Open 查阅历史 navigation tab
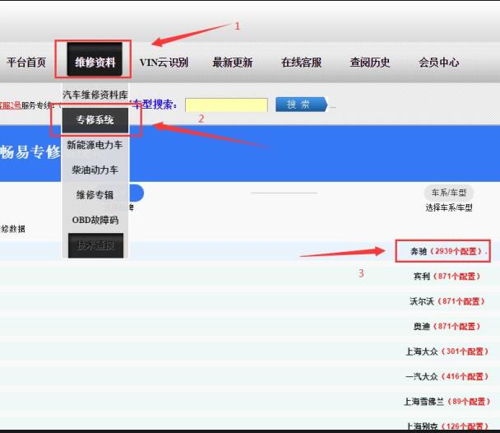This screenshot has height=433, width=500. [x=370, y=62]
